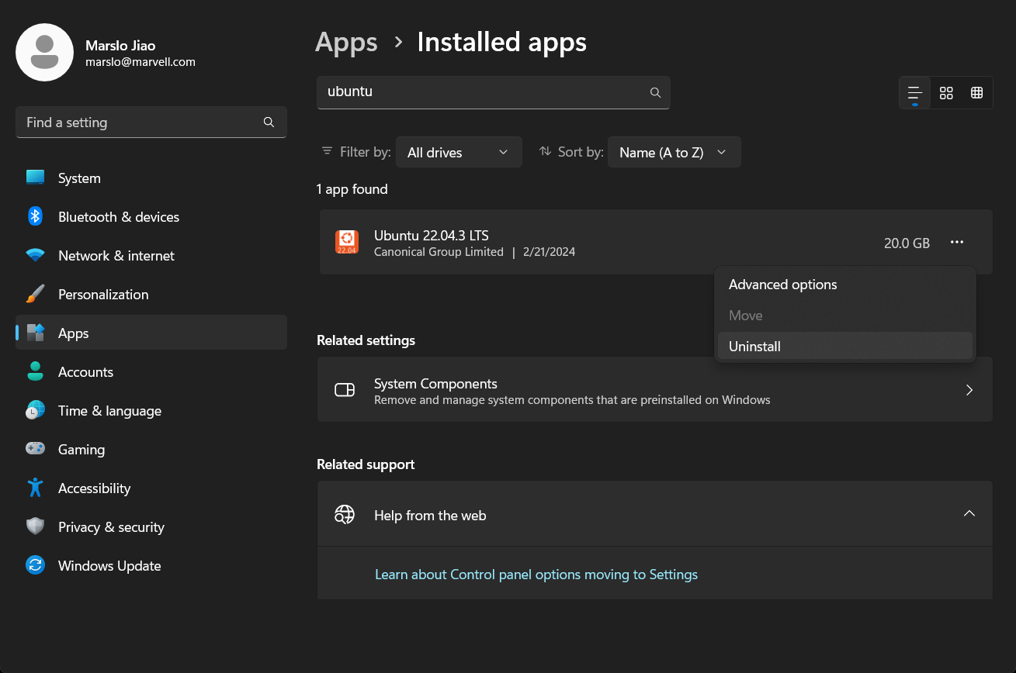Open Learn about Control panel options link
The image size is (1016, 673).
536,575
